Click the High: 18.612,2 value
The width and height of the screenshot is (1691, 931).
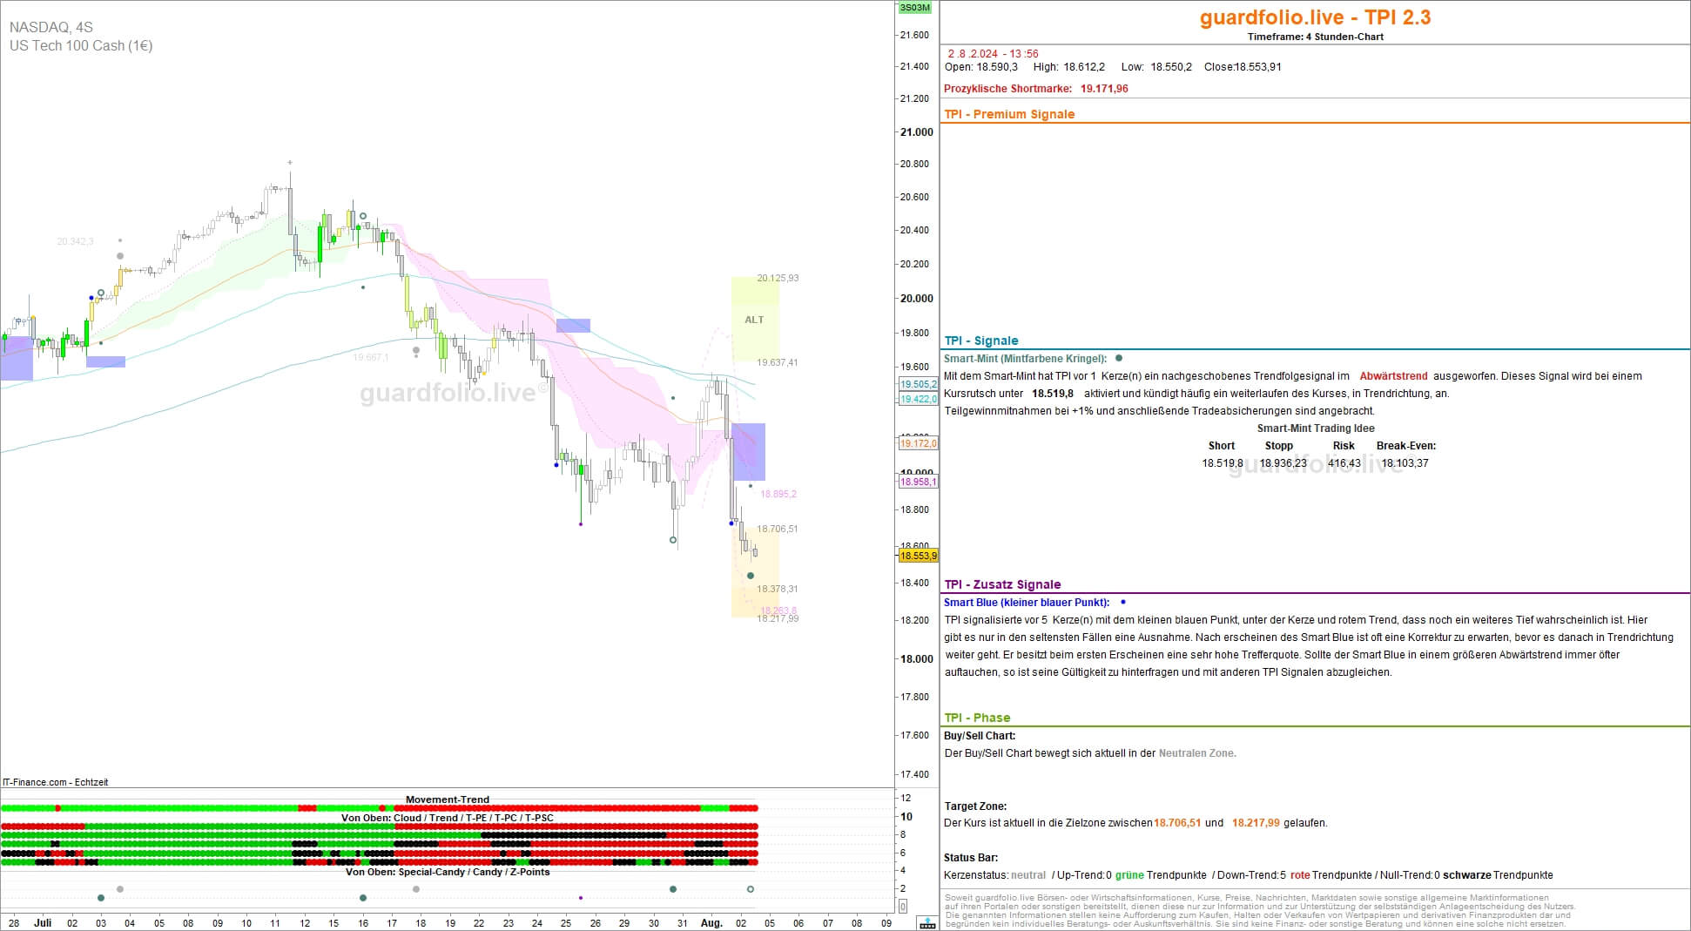click(1068, 67)
